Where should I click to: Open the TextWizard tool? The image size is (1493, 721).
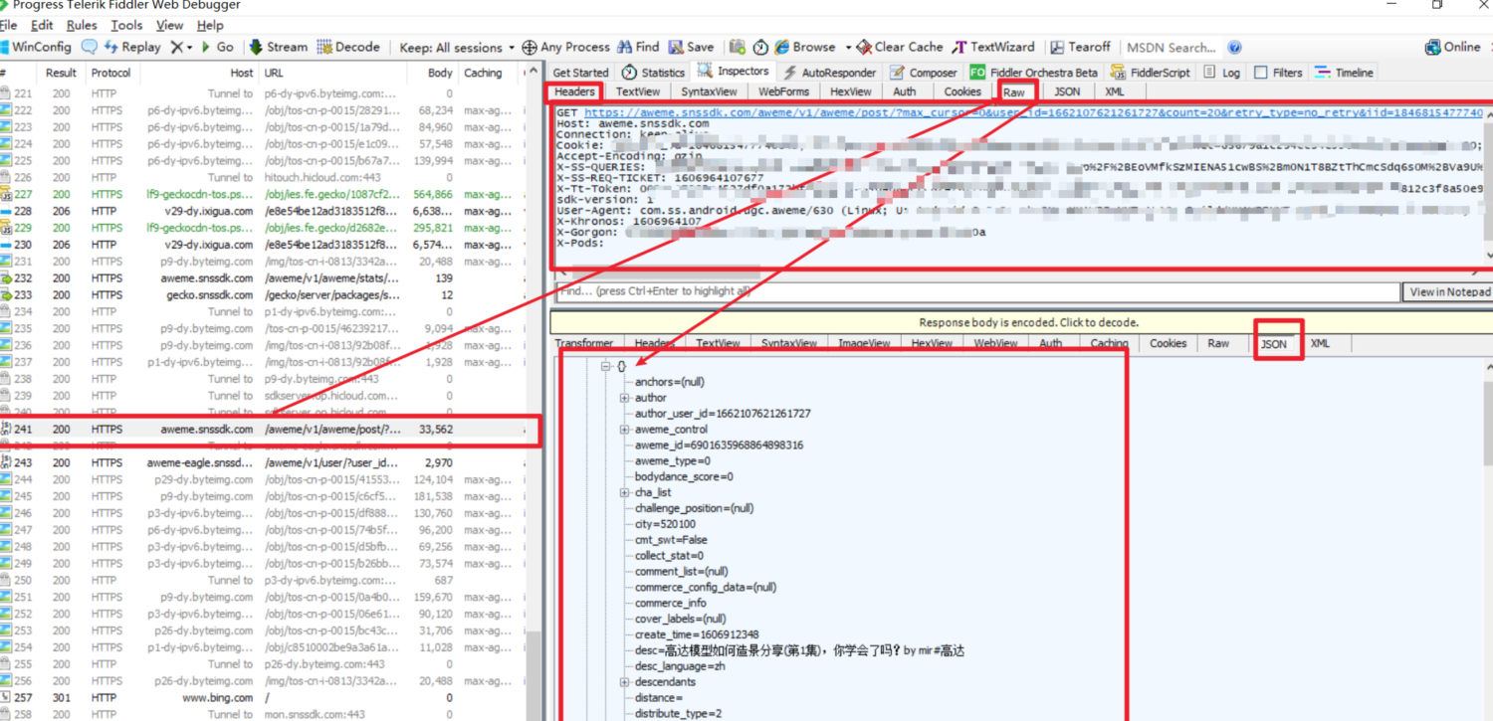pyautogui.click(x=993, y=47)
